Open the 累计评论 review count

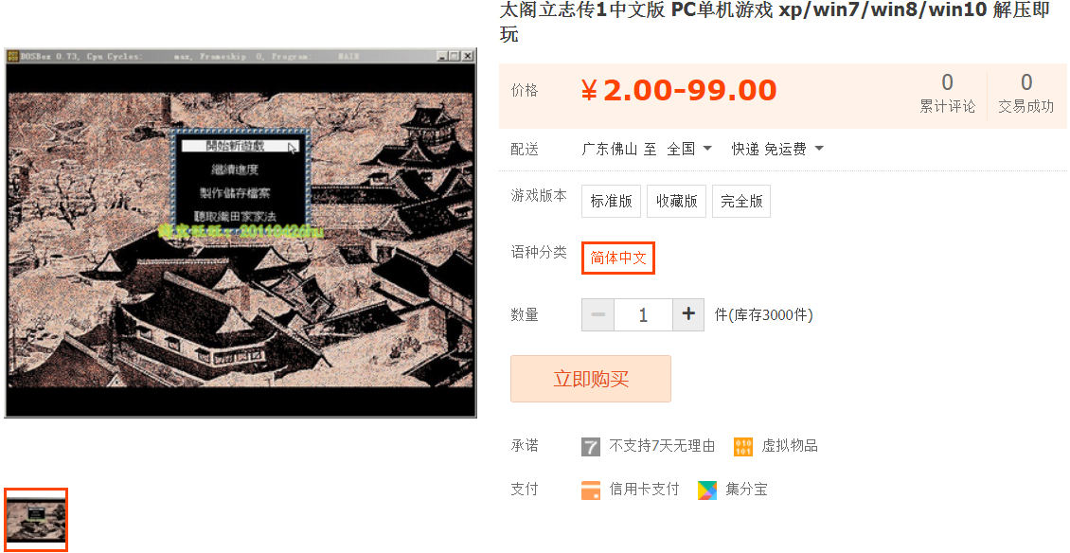947,94
